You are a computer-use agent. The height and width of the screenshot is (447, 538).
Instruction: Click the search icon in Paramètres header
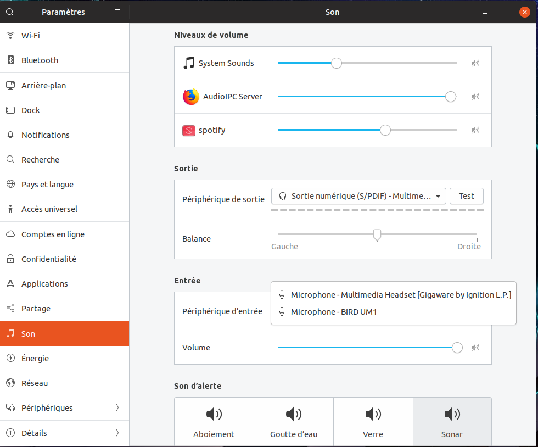point(10,12)
